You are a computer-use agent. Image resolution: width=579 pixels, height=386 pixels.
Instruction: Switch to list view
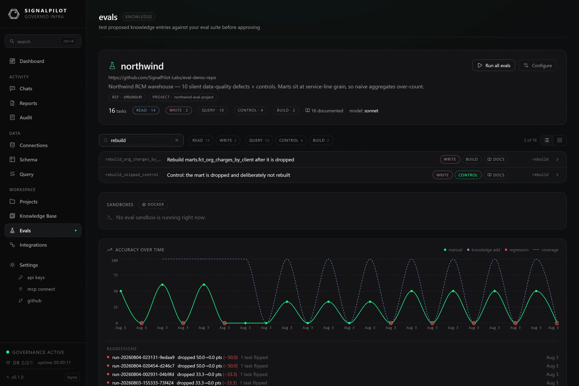coord(547,140)
